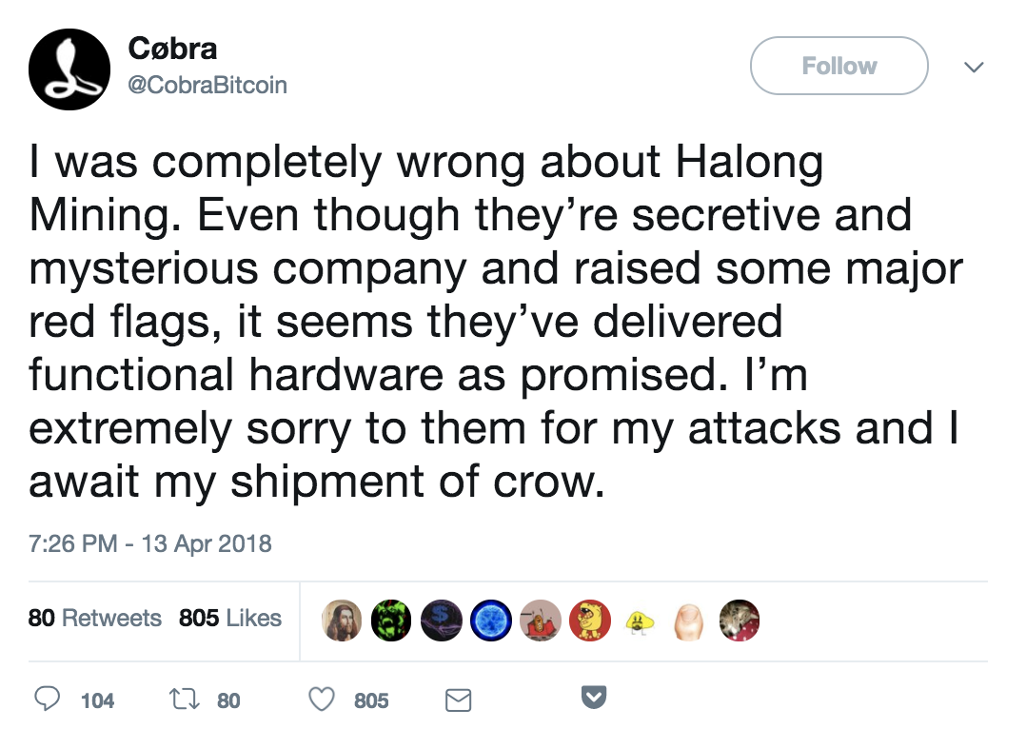The height and width of the screenshot is (729, 1026).
Task: Open the bearded man portrait liker avatar
Action: click(342, 620)
